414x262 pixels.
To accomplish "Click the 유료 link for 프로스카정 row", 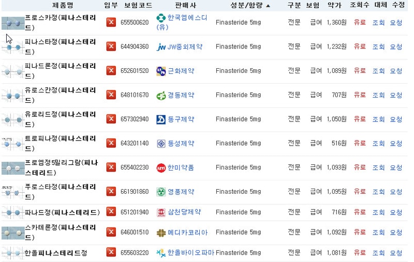I will (360, 22).
